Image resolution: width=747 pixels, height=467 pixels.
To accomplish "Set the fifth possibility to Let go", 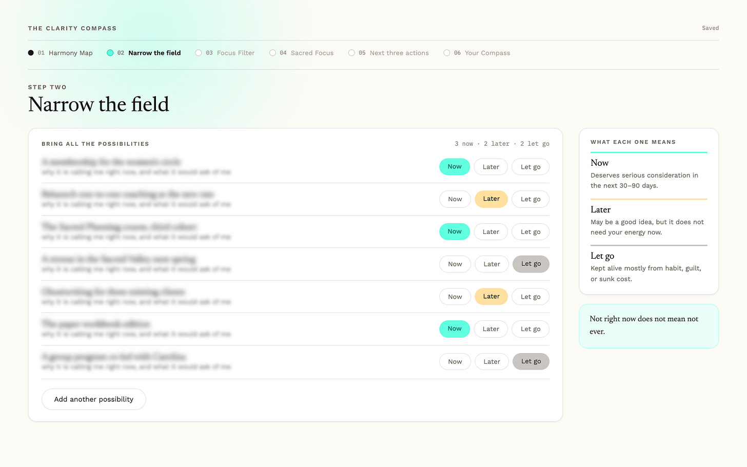I will 530,297.
